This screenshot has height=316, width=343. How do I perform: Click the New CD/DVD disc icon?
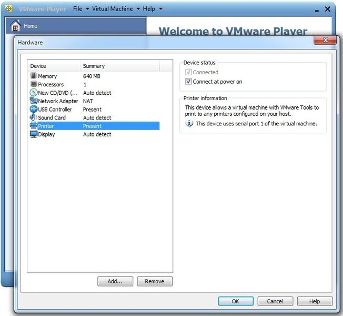[34, 92]
